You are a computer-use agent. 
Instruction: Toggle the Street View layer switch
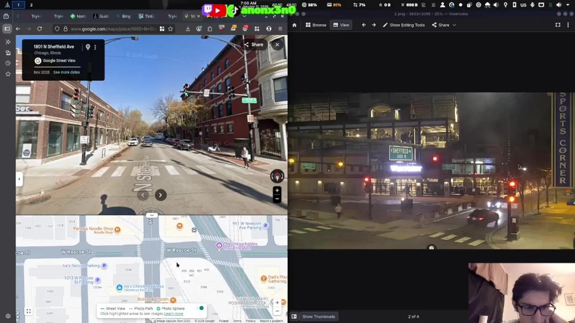[x=199, y=308]
